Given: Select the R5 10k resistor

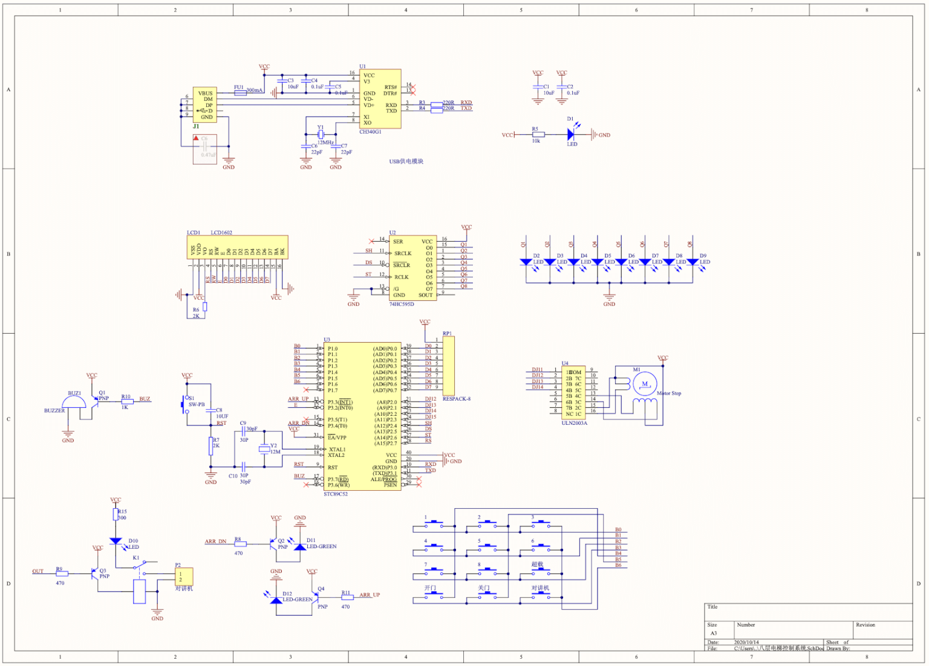Looking at the screenshot, I should 538,135.
